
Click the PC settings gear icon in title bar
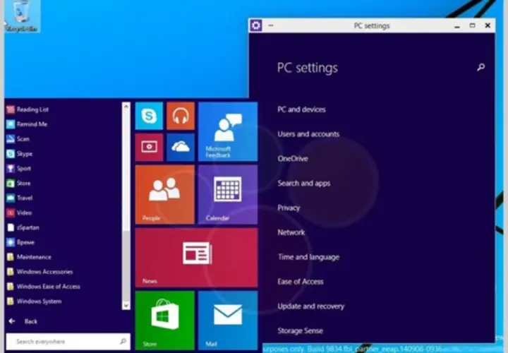(x=256, y=25)
